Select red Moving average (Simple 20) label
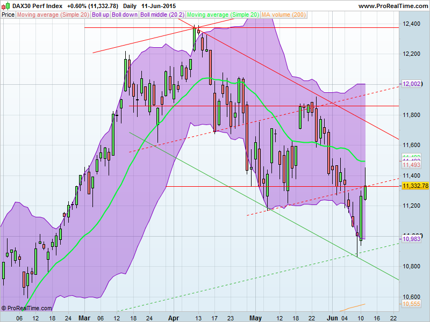 coord(53,15)
